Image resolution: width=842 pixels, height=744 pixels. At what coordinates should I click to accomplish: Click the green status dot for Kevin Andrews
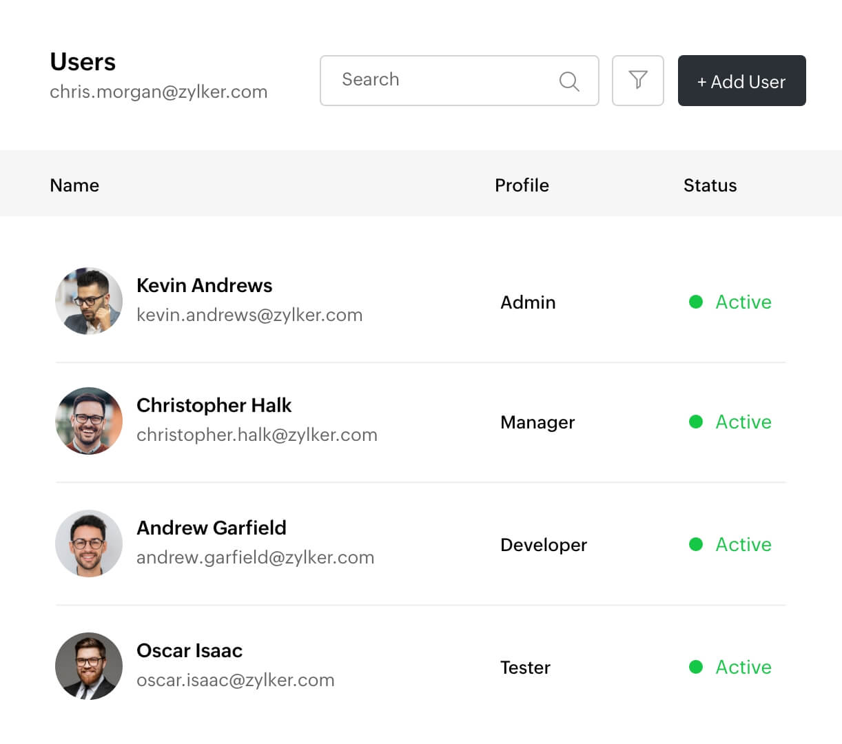pyautogui.click(x=696, y=302)
